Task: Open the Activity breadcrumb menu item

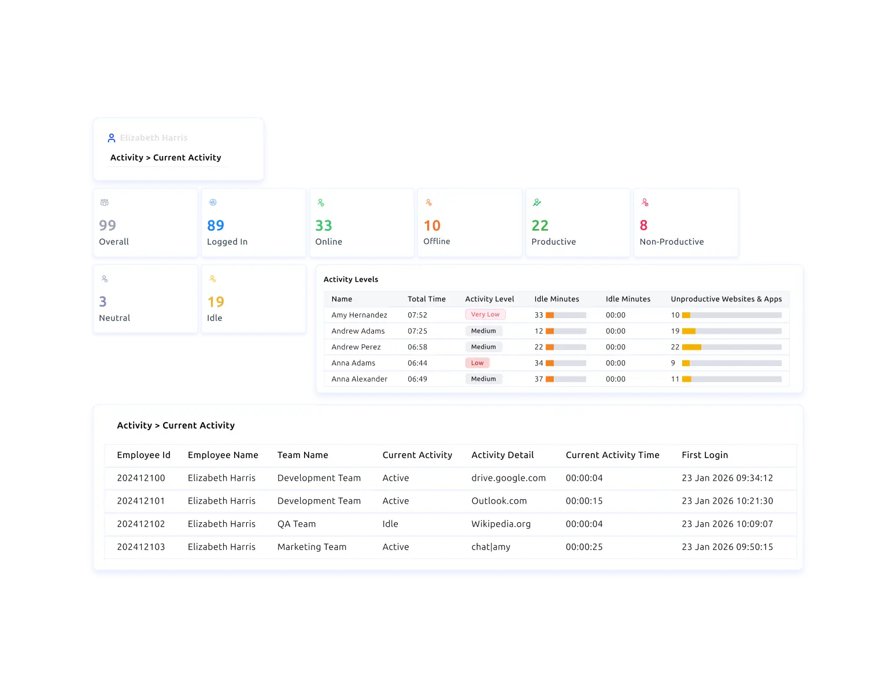Action: (126, 157)
